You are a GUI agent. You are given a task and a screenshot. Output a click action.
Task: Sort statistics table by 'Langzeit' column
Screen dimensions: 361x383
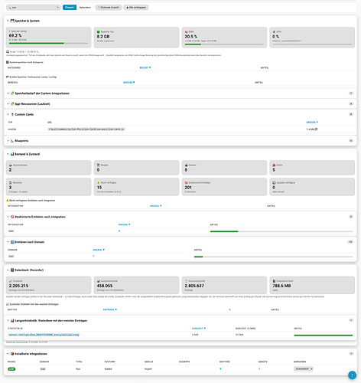199,329
